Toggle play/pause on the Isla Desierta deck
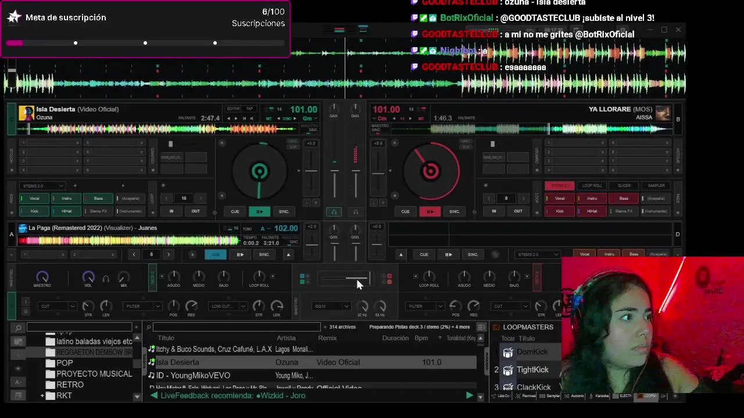The height and width of the screenshot is (418, 744). [x=259, y=211]
